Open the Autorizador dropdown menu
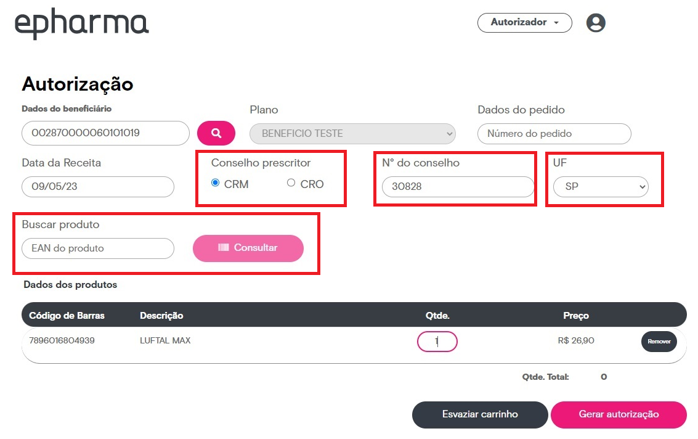The height and width of the screenshot is (439, 698). 525,23
